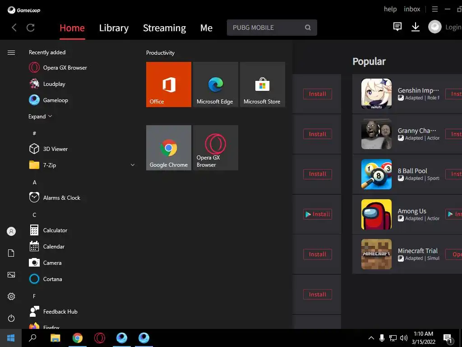Open the Streaming tab
The image size is (462, 347).
coord(164,28)
